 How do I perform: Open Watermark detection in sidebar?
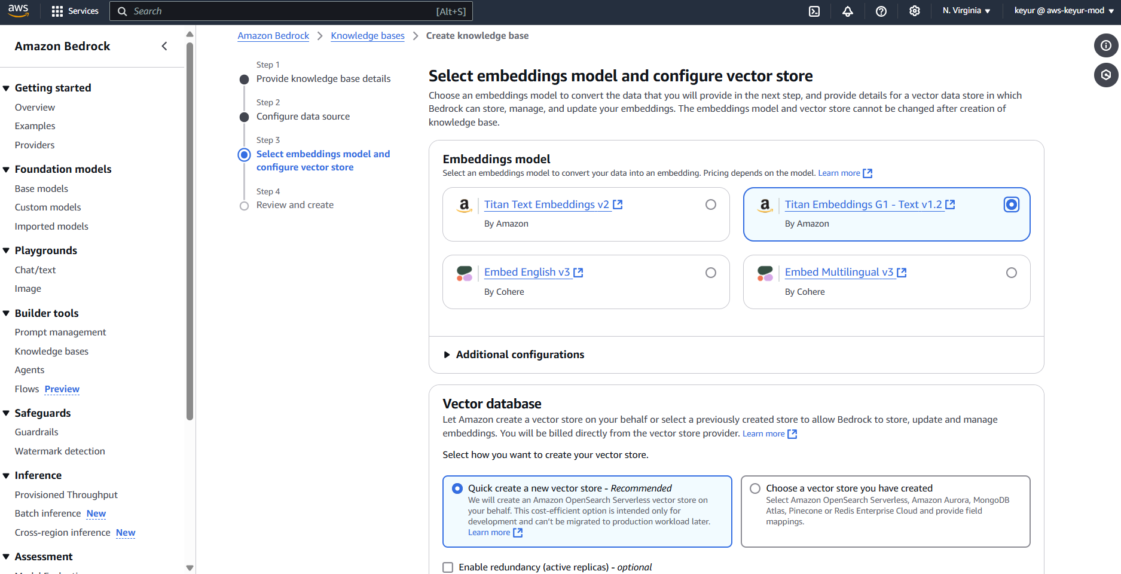coord(60,451)
